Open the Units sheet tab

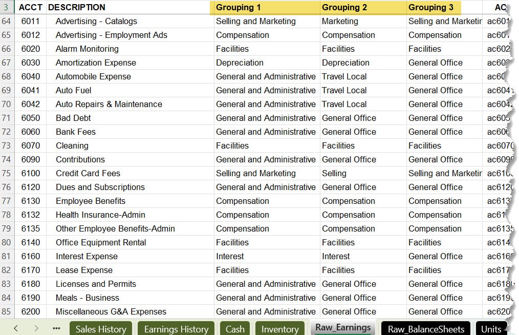click(491, 329)
